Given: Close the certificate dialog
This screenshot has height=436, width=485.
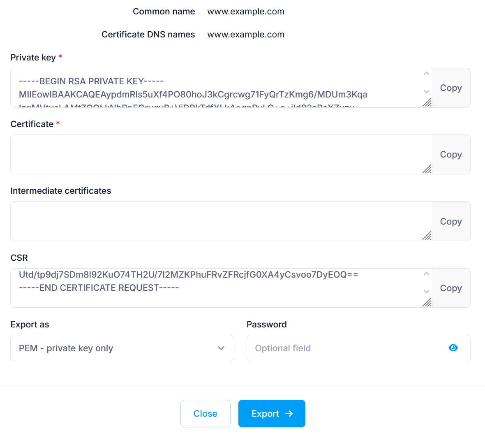Looking at the screenshot, I should click(x=205, y=413).
